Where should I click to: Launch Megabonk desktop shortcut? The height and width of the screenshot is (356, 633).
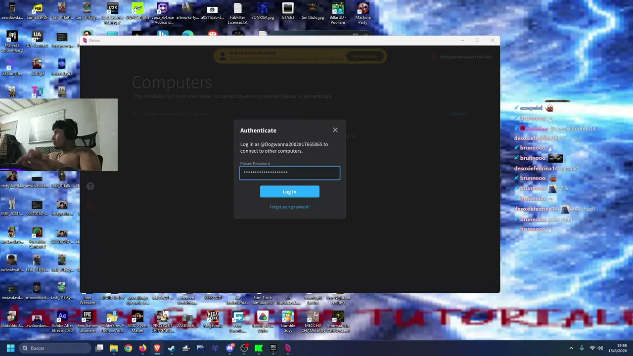click(213, 320)
